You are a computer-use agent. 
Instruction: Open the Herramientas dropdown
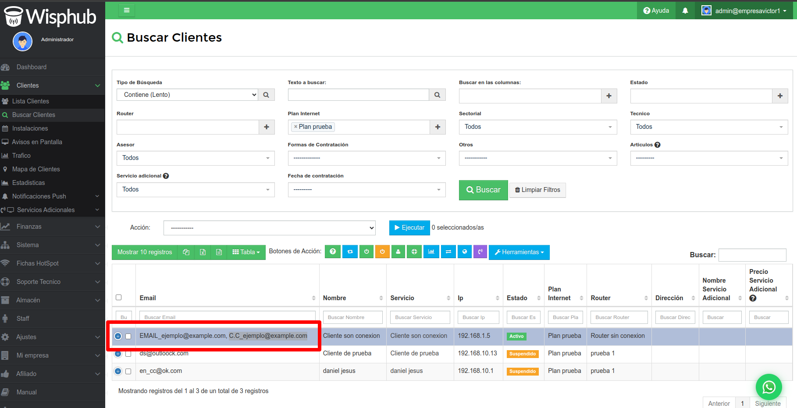(519, 252)
